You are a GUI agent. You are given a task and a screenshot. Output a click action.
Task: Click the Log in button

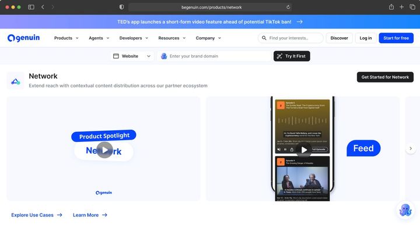366,38
